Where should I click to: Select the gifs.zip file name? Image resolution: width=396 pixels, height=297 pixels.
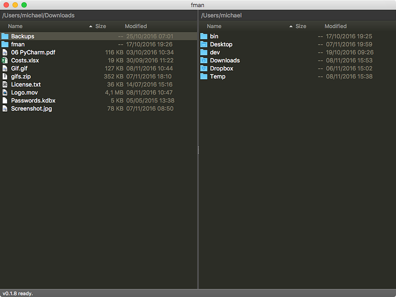pos(21,76)
